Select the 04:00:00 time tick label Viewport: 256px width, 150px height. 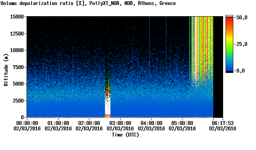[151, 125]
